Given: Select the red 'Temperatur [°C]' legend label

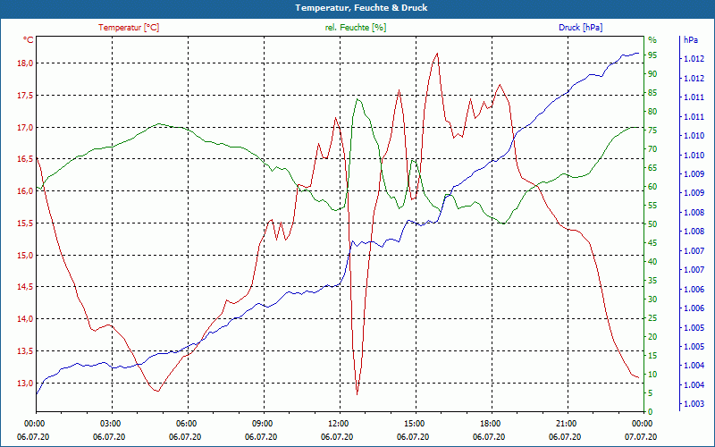Looking at the screenshot, I should click(129, 28).
